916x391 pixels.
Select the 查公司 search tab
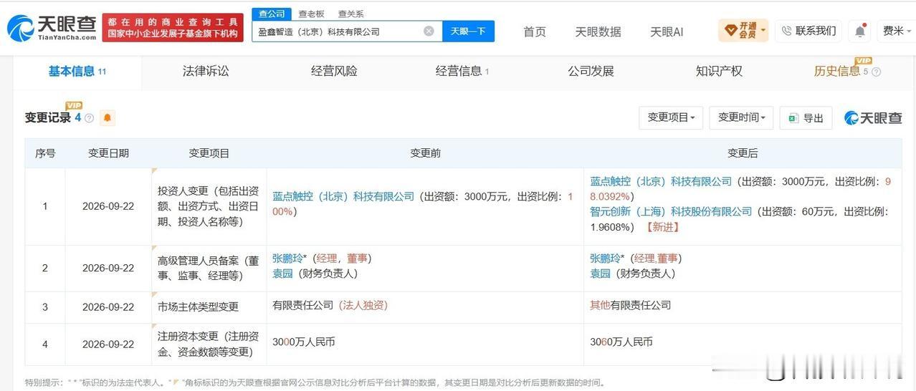(272, 14)
